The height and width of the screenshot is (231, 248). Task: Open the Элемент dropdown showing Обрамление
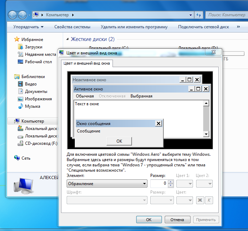pos(107,184)
